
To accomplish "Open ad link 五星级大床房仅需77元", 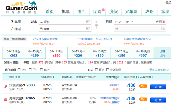I will click(x=137, y=39).
